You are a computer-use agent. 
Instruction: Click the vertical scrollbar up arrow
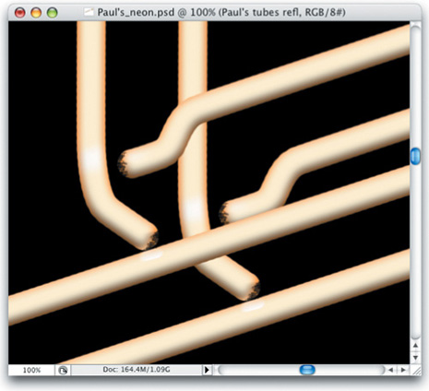[x=415, y=346]
